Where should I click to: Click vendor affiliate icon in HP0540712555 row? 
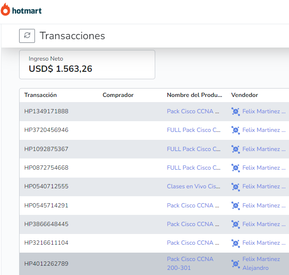point(235,187)
